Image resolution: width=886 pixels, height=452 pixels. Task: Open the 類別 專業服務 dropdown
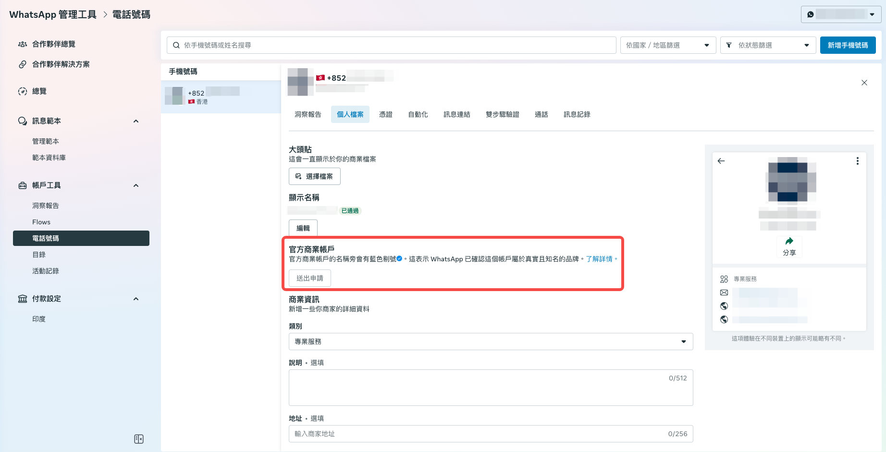click(x=491, y=342)
